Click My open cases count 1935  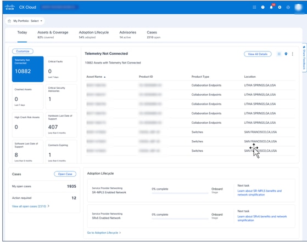(x=71, y=186)
